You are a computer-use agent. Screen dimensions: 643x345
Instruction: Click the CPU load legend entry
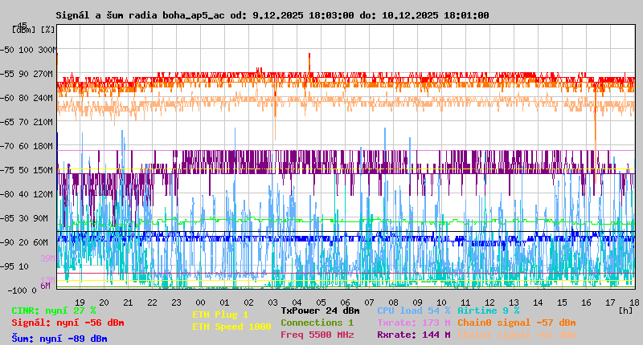pyautogui.click(x=413, y=310)
